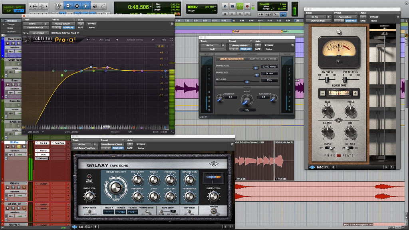The width and height of the screenshot is (409, 230).
Task: Click COMPARE in the Pro-Q 2 window
Action: (68, 28)
